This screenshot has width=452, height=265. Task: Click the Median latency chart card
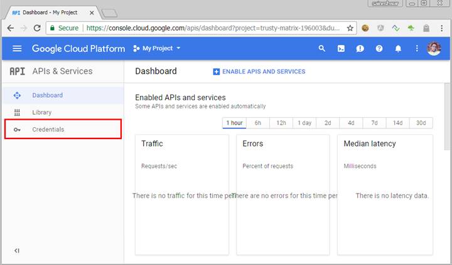(385, 195)
